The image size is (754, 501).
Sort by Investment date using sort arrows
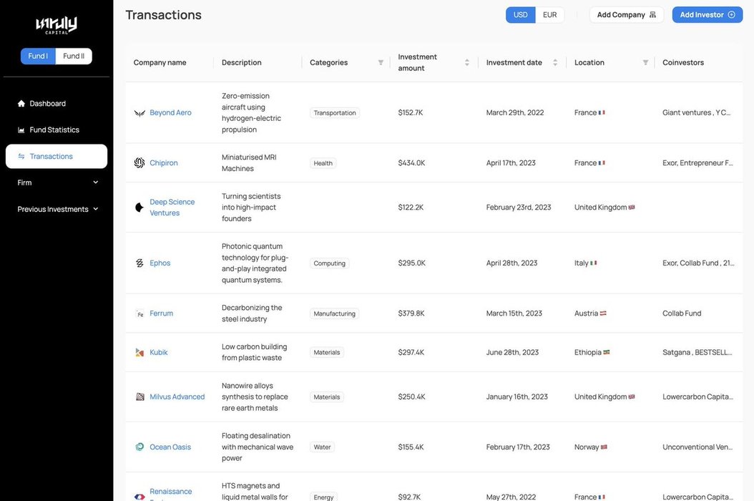(x=555, y=62)
